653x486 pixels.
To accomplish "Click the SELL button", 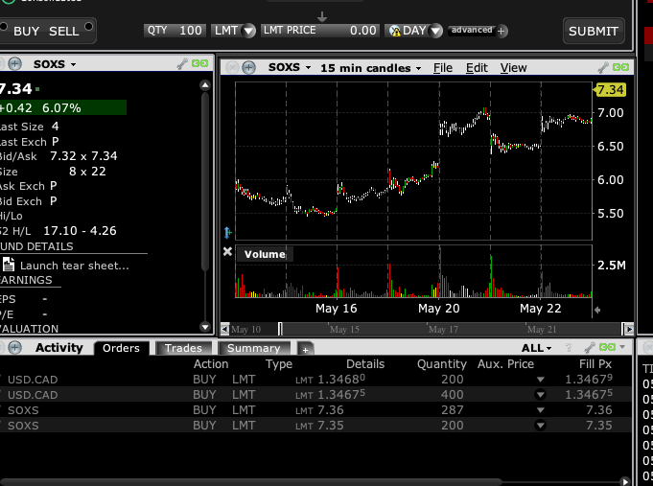I will point(64,31).
